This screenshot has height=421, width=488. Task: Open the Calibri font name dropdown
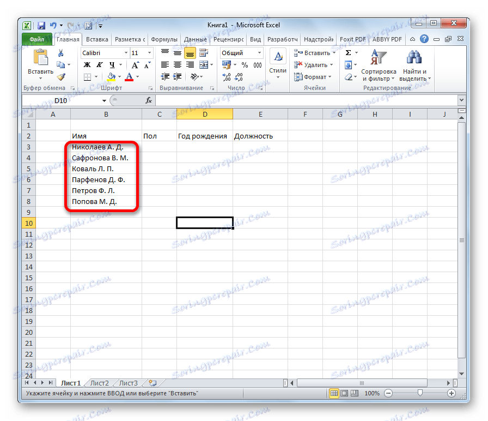tap(126, 53)
